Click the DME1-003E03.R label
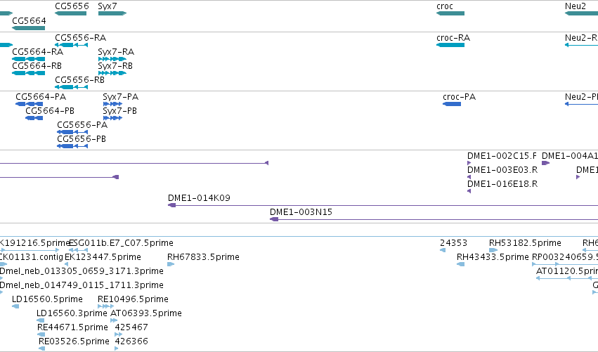Viewport: 598px width, 352px height. click(x=502, y=170)
